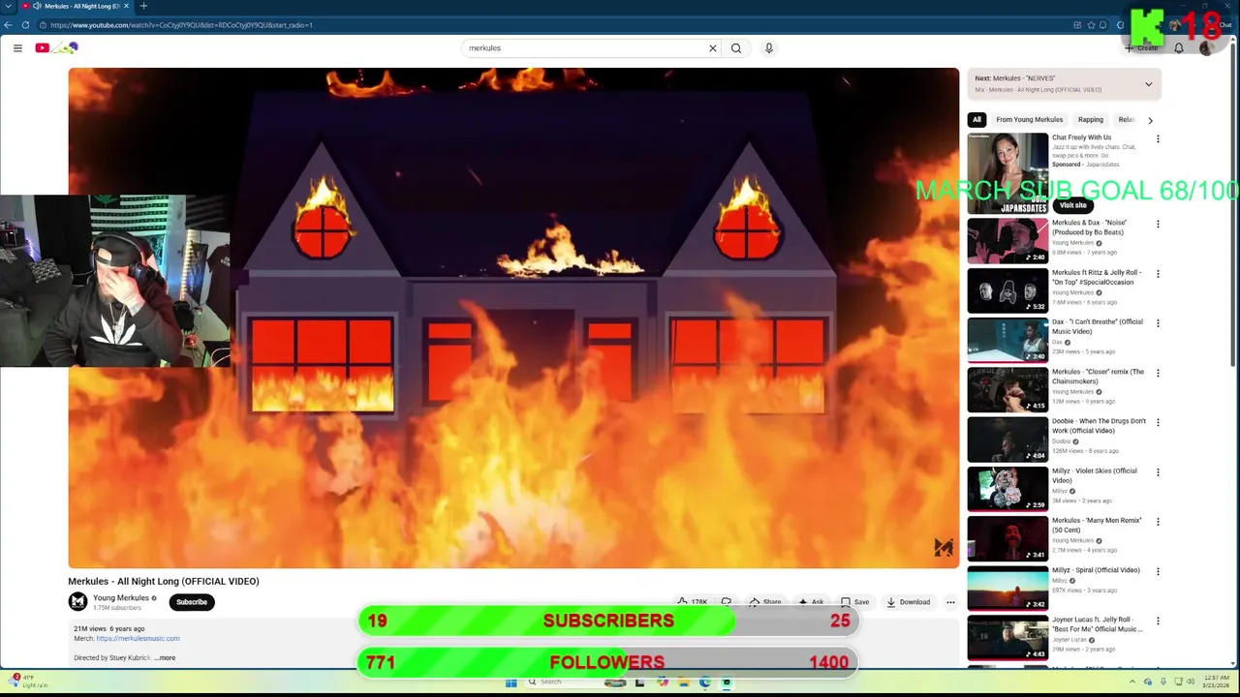Image resolution: width=1240 pixels, height=697 pixels.
Task: Click the magnifier search button
Action: click(736, 47)
